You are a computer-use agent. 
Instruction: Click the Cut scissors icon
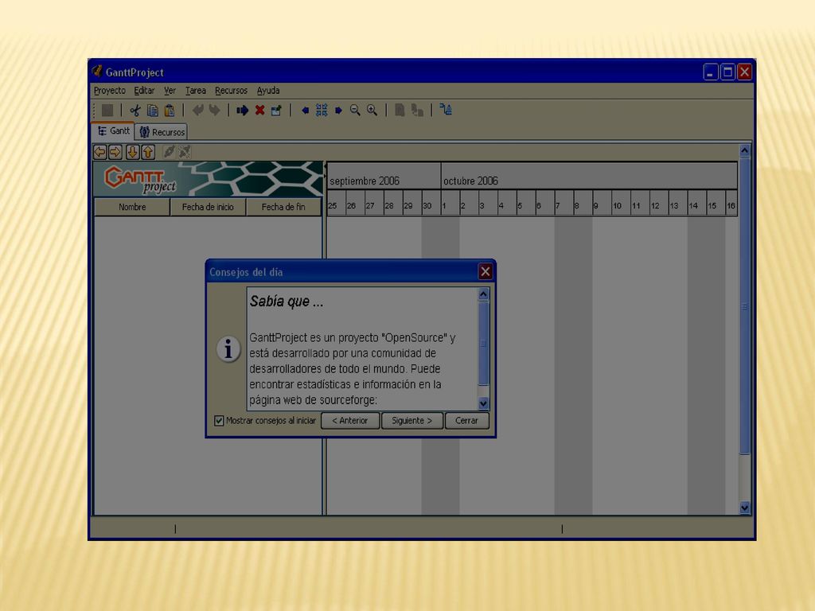click(135, 110)
